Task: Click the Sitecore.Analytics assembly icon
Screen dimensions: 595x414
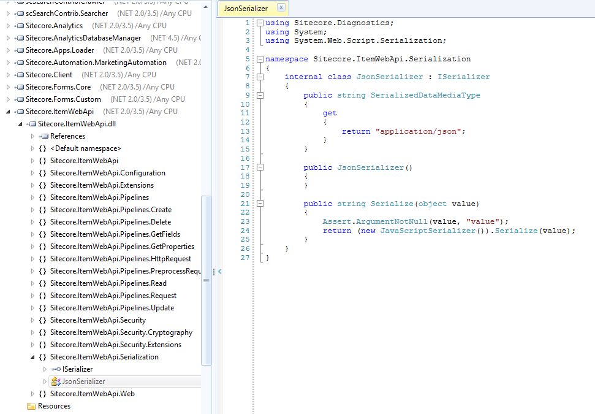Action: tap(20, 26)
